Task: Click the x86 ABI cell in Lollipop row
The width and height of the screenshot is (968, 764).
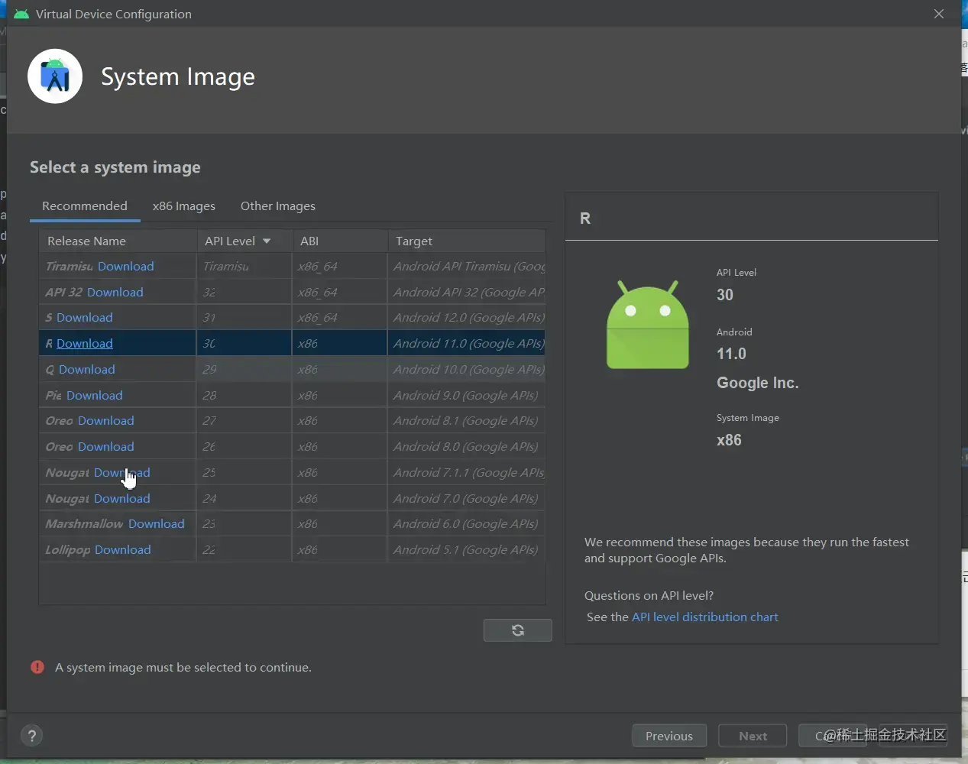Action: (339, 550)
